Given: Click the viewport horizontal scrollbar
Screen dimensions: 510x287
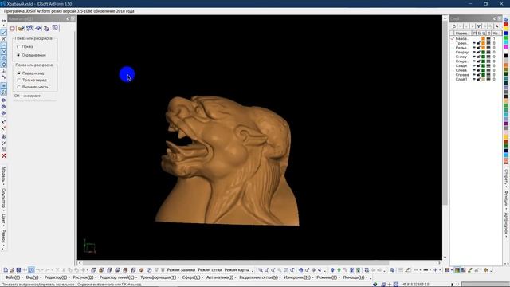Looking at the screenshot, I should 236,263.
